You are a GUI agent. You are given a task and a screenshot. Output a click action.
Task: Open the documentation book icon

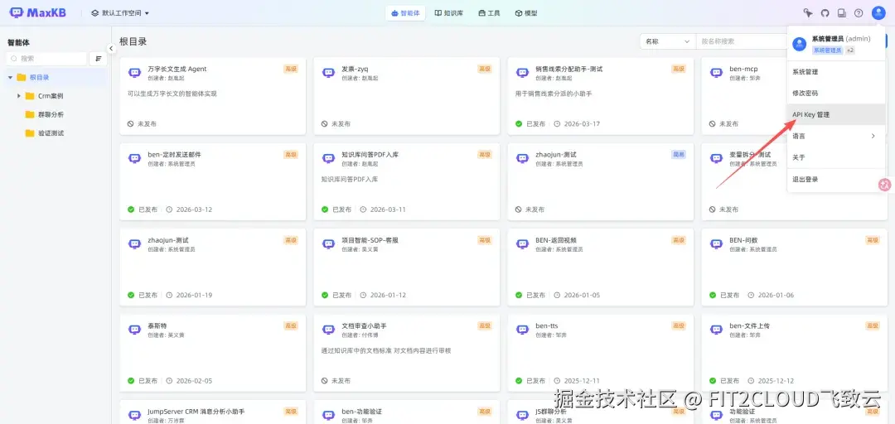(x=841, y=13)
